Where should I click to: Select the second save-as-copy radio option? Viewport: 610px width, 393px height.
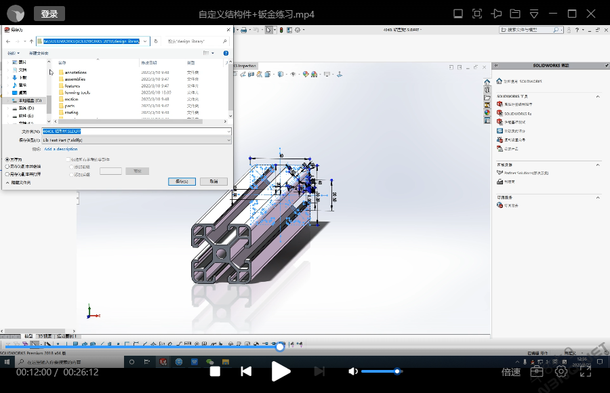coord(7,167)
